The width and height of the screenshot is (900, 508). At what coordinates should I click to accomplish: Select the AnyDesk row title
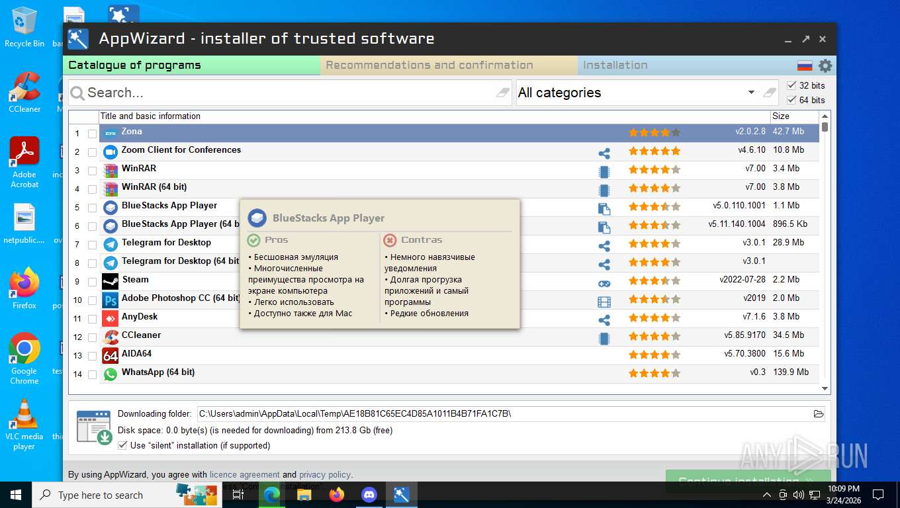pos(140,316)
